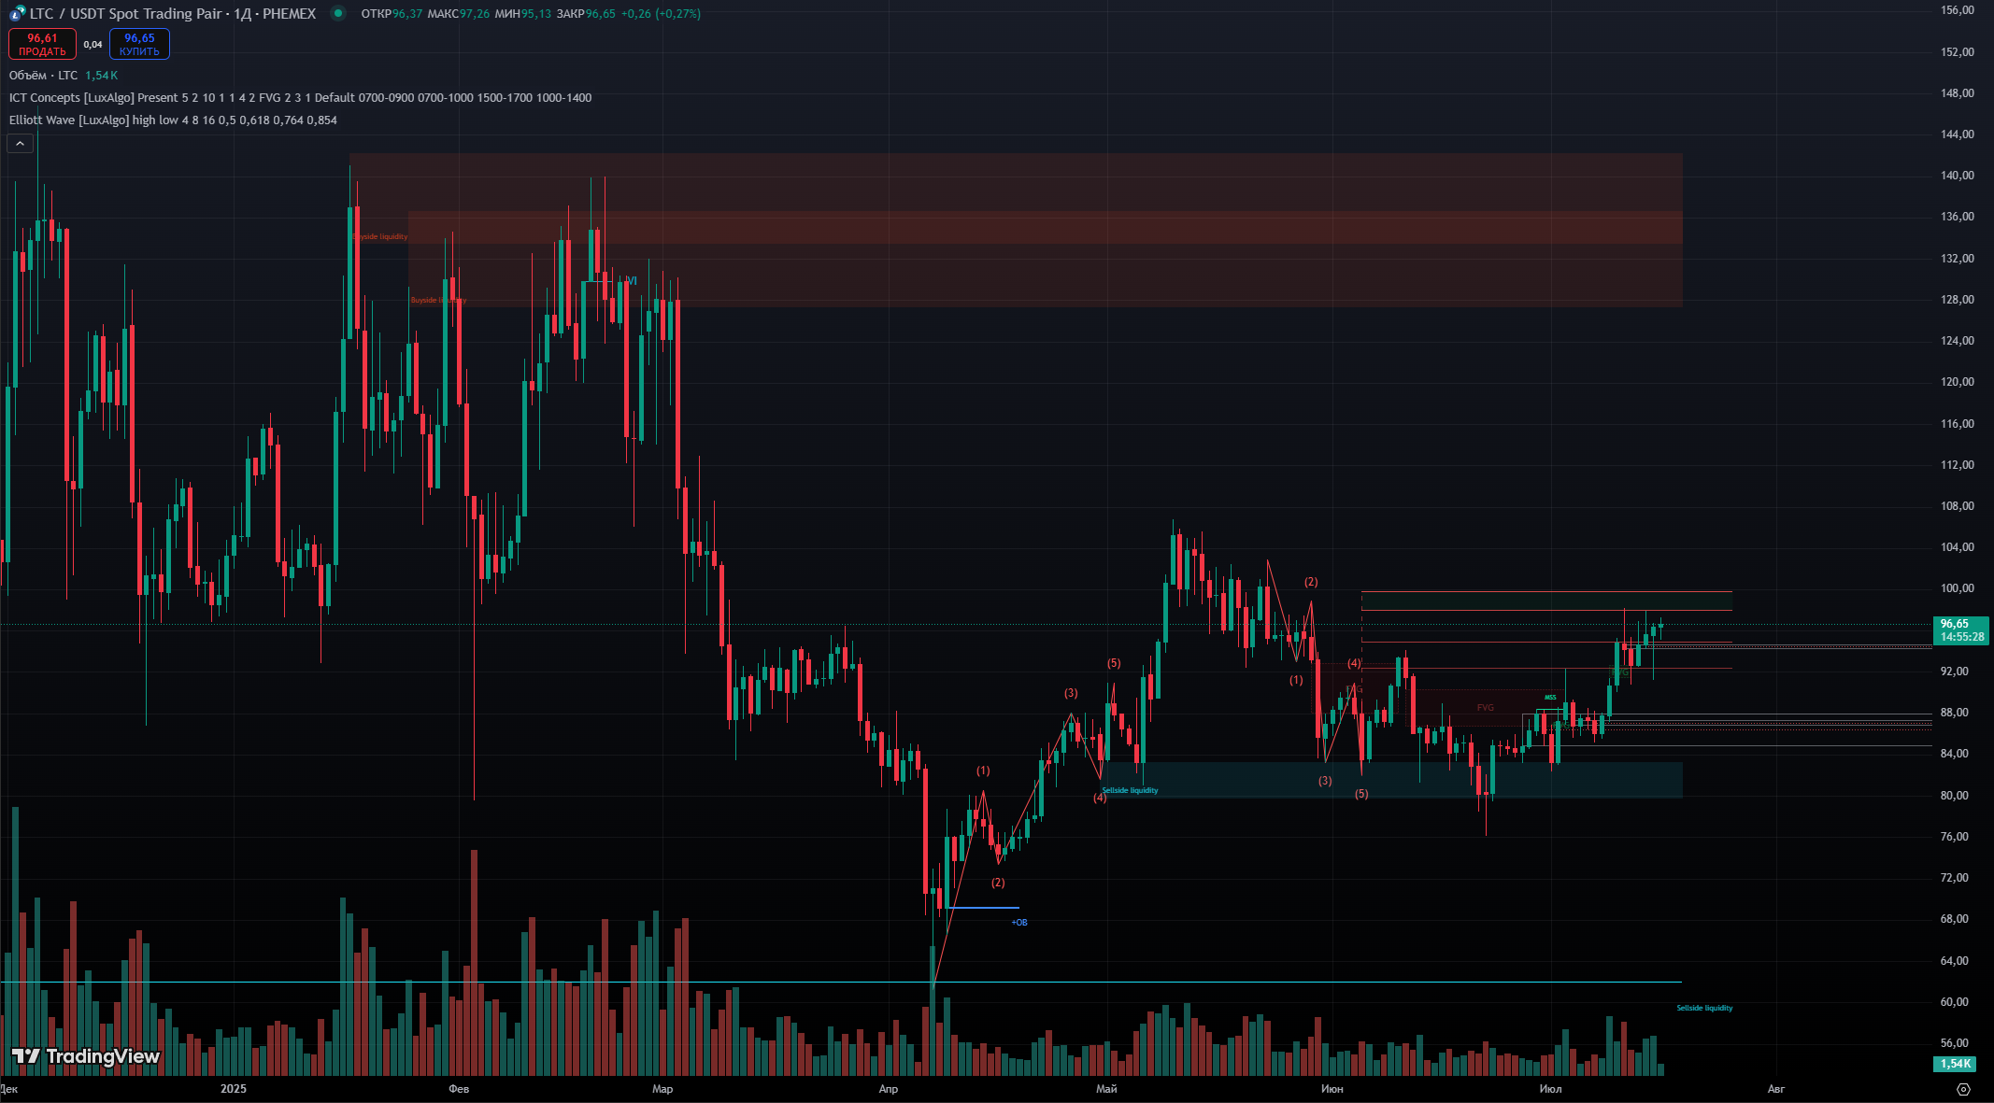
Task: Click the 56,00 price axis label
Action: (x=1954, y=1043)
